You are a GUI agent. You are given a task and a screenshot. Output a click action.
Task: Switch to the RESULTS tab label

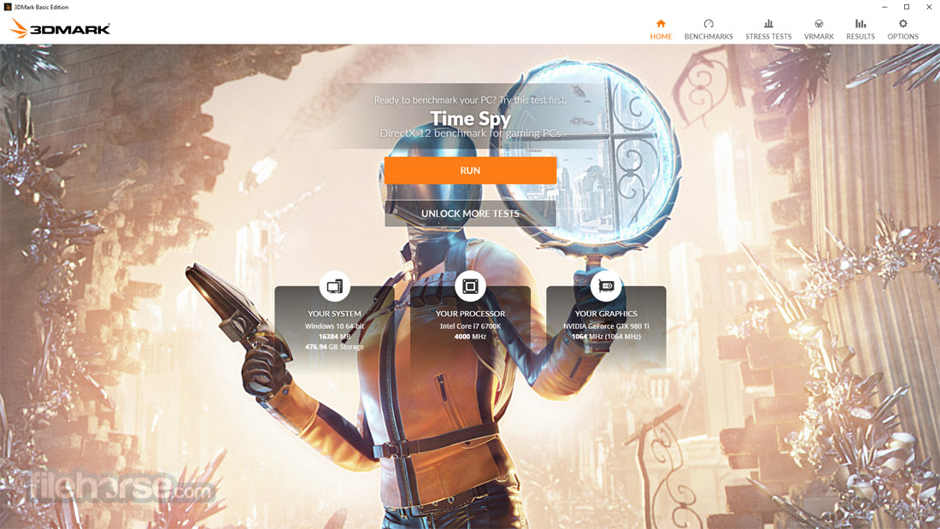pos(861,37)
